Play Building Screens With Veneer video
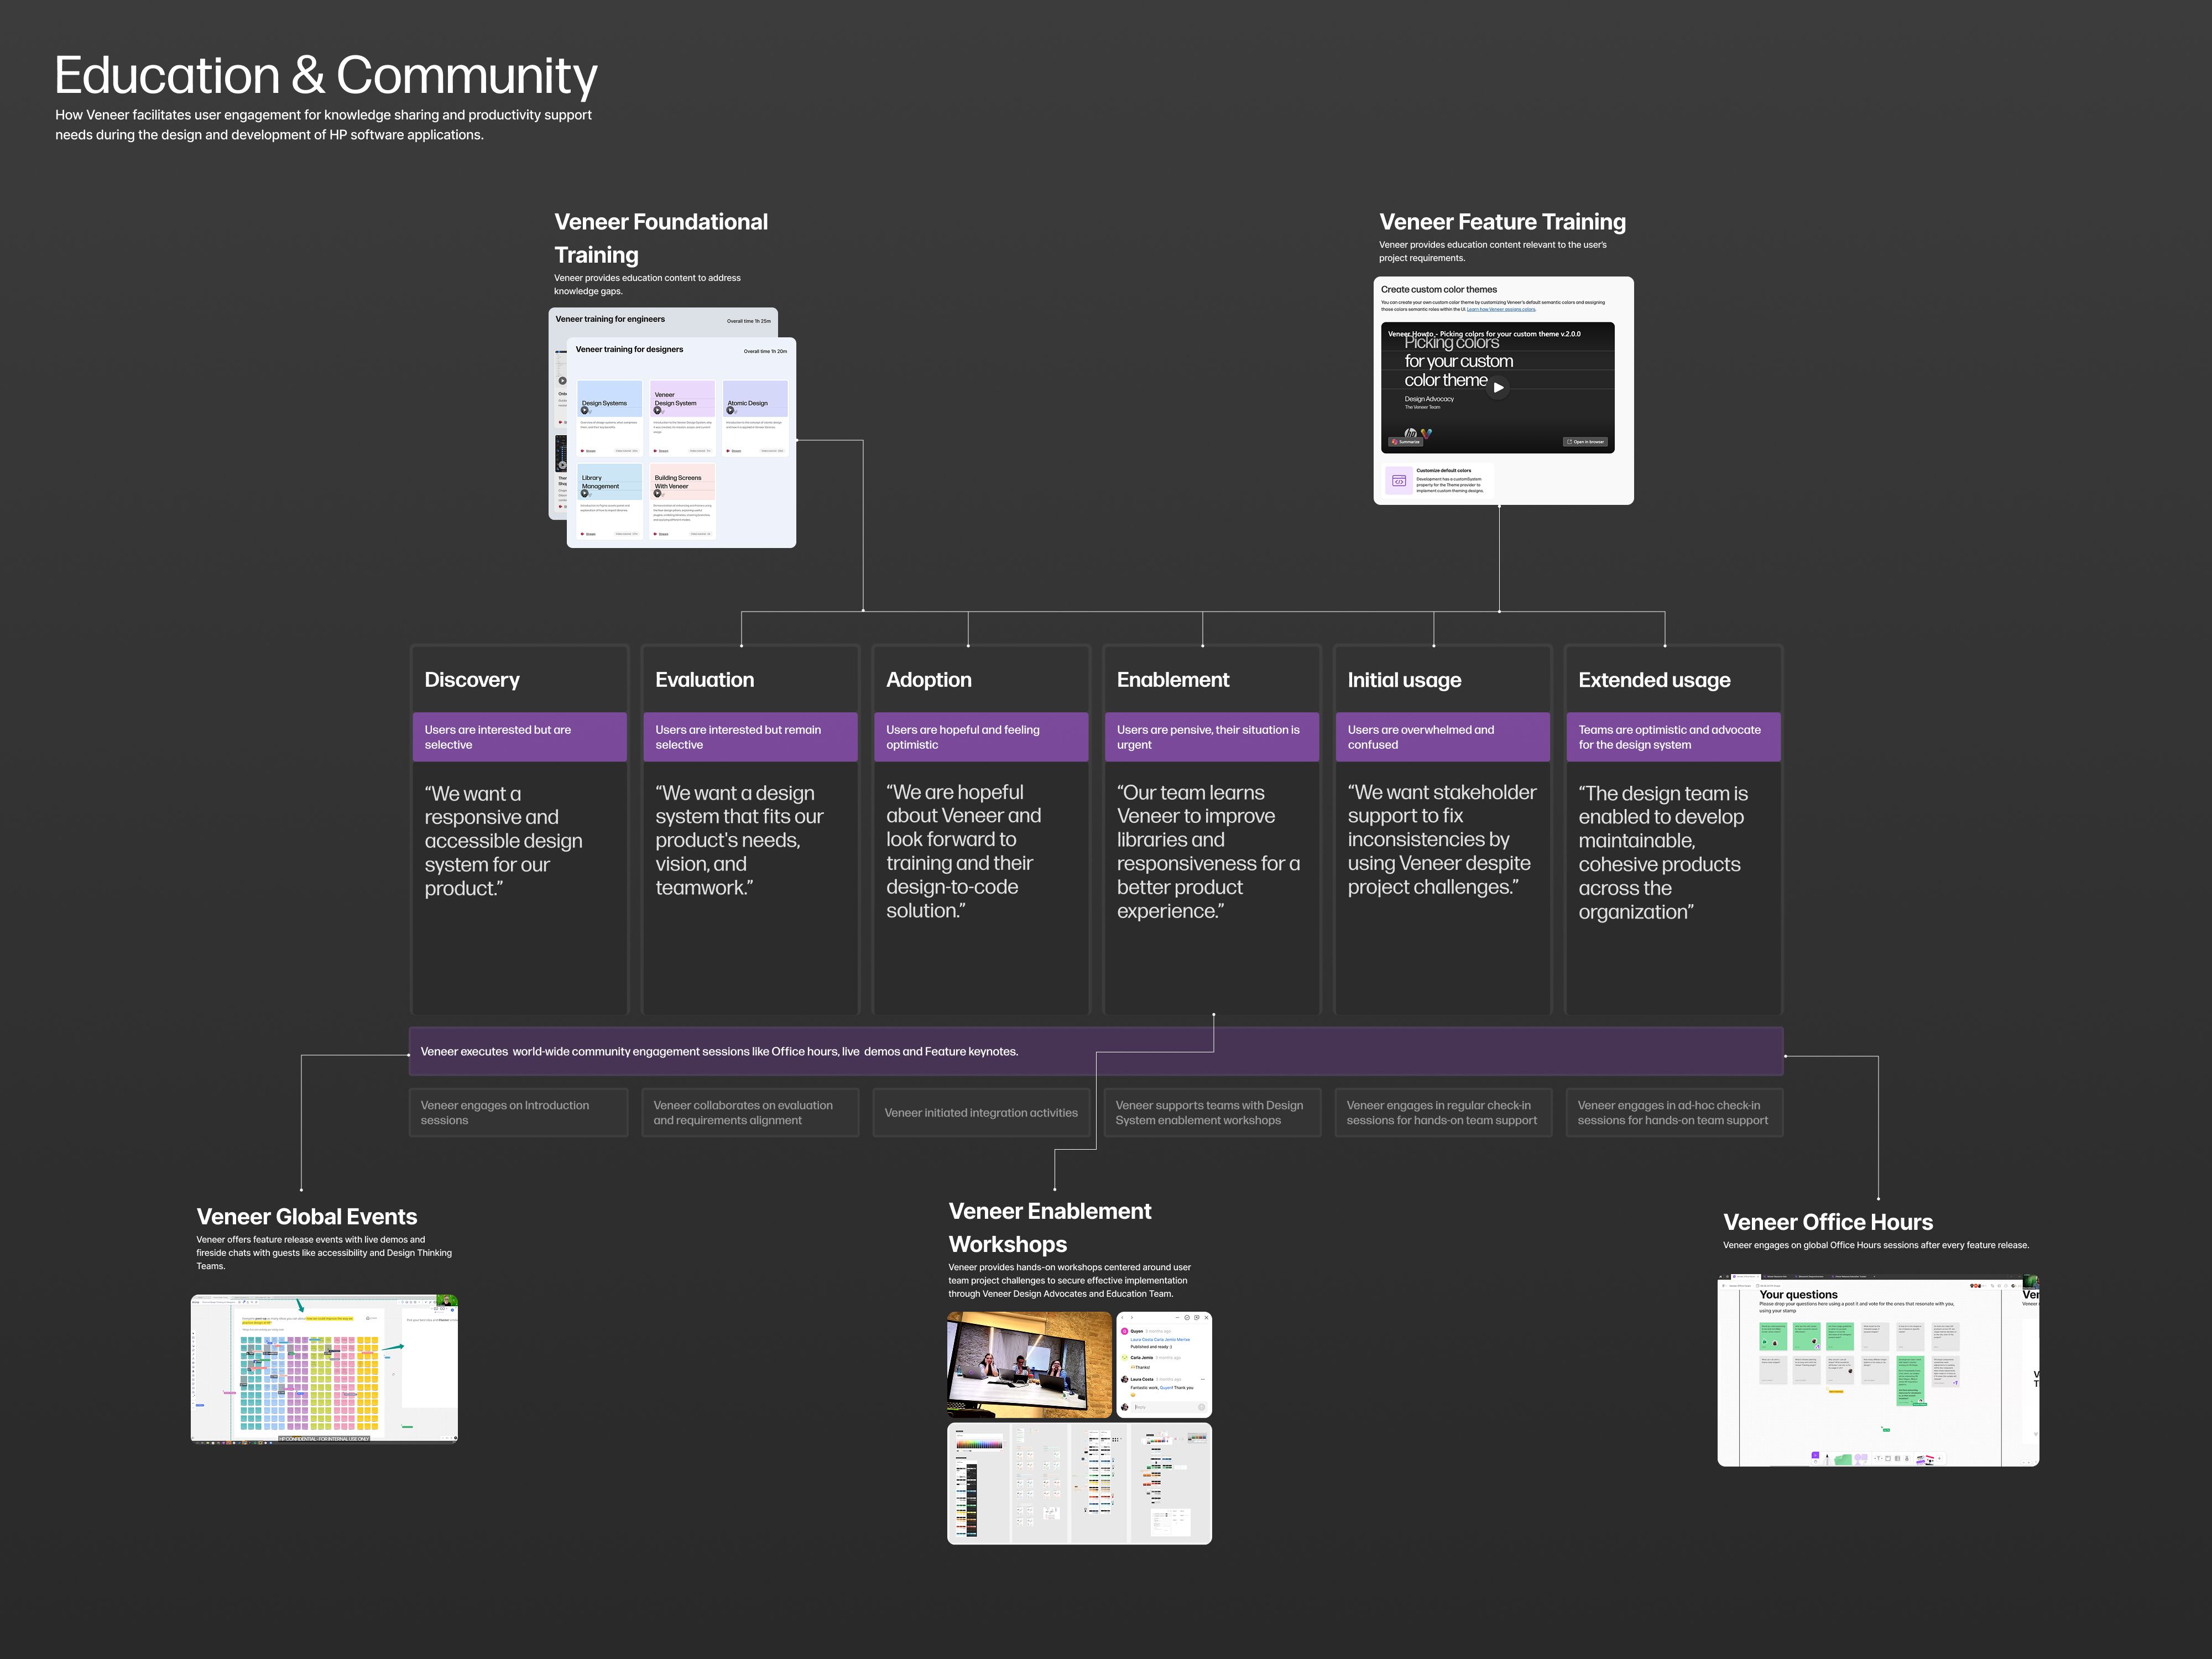This screenshot has height=1659, width=2212. (x=658, y=493)
